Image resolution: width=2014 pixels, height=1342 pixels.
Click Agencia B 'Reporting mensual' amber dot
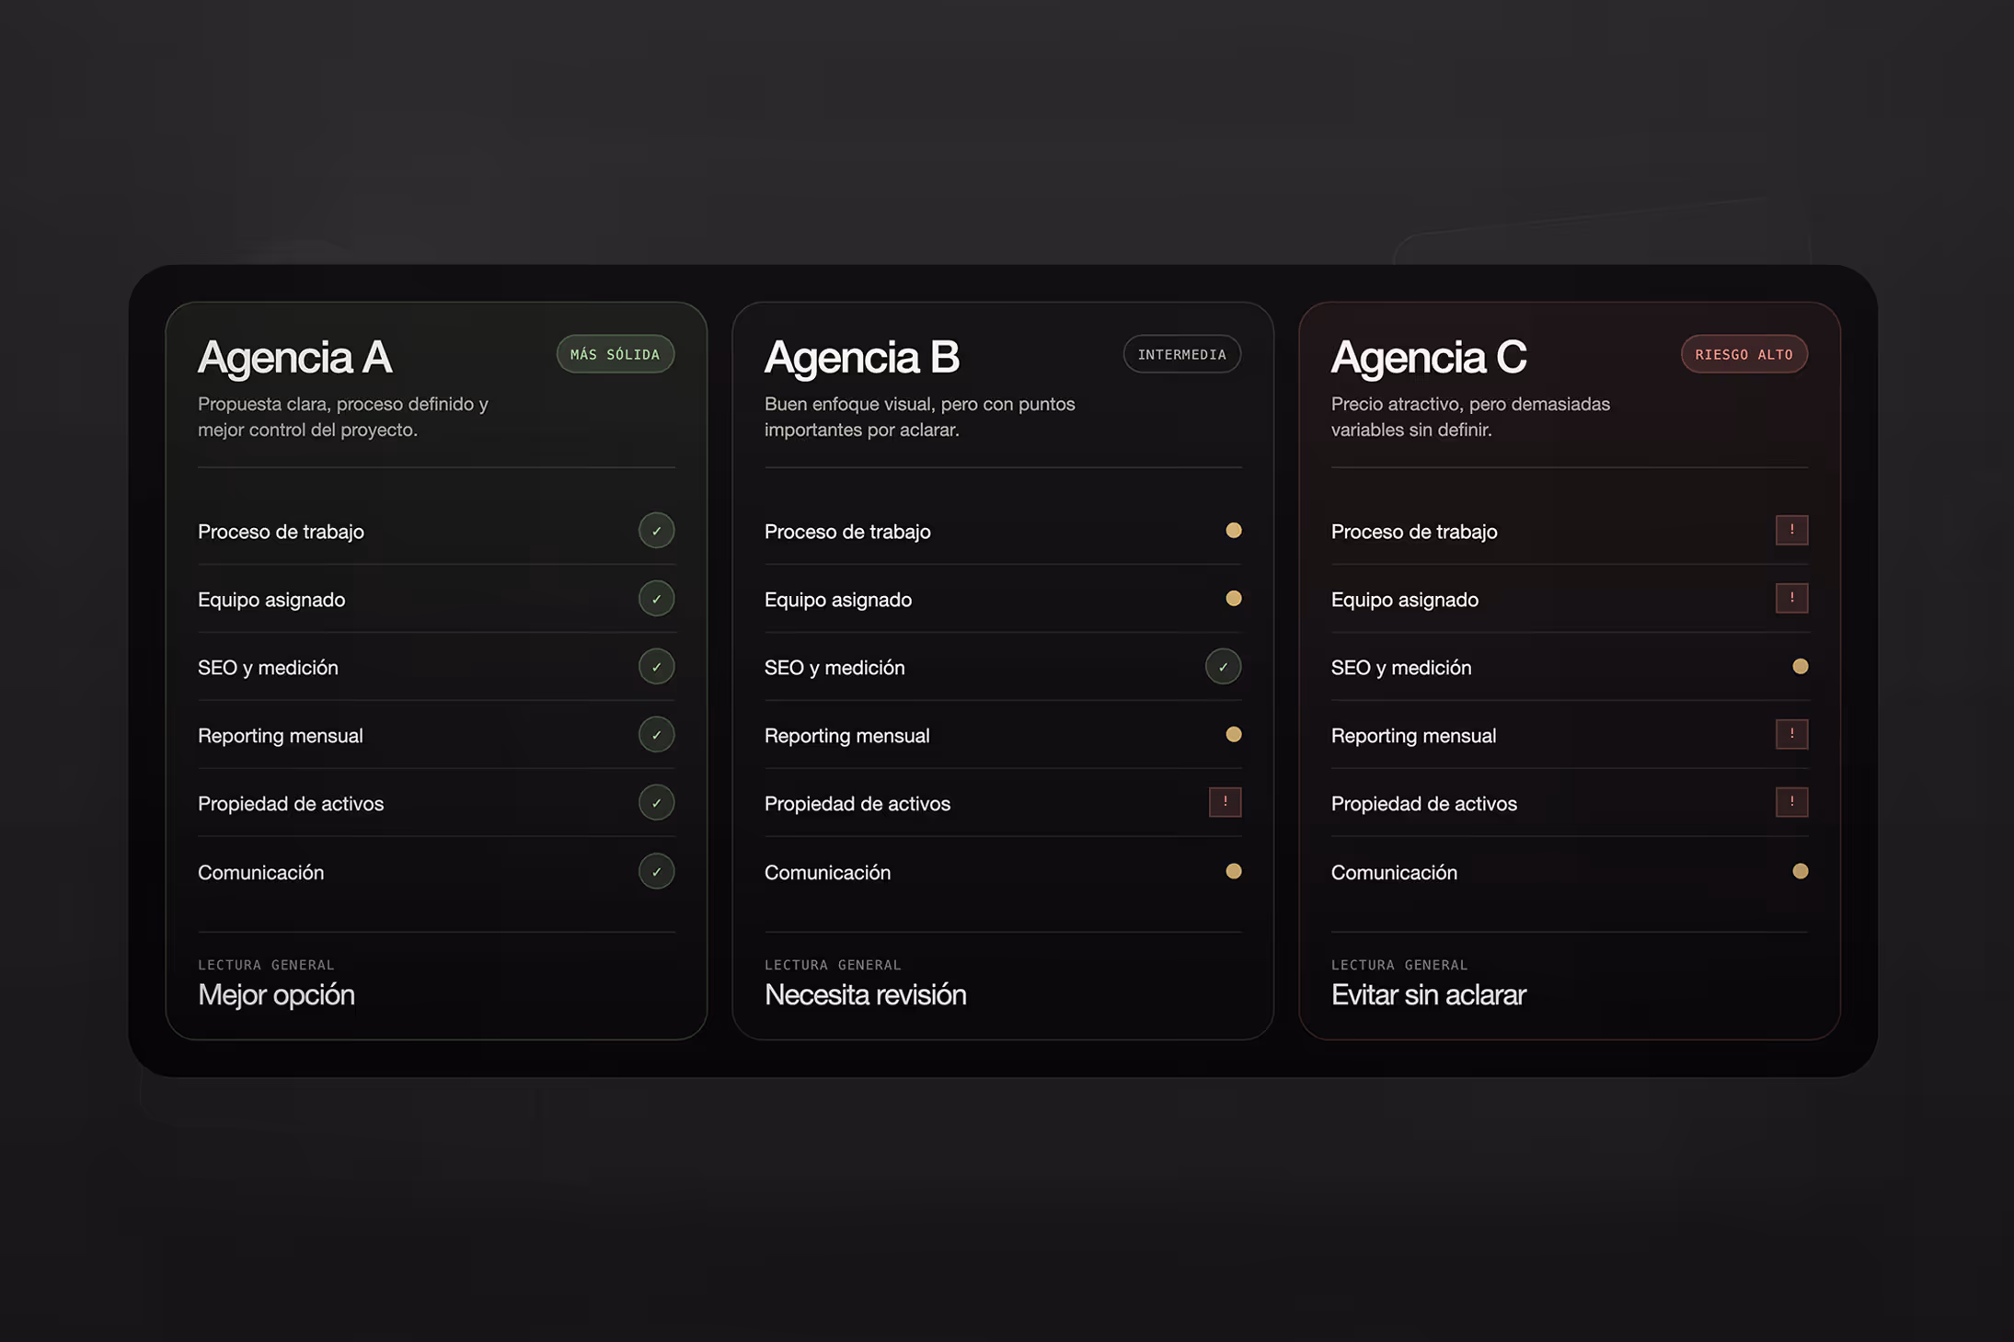tap(1233, 734)
